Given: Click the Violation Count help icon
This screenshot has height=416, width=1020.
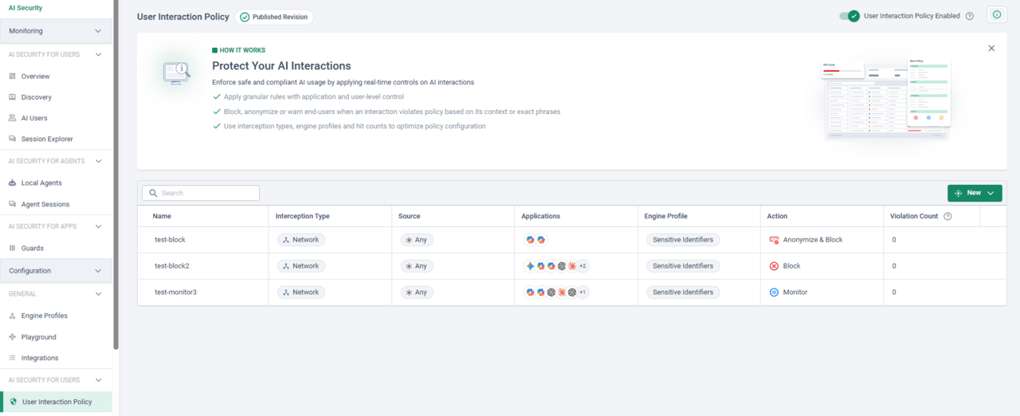Looking at the screenshot, I should pos(947,217).
